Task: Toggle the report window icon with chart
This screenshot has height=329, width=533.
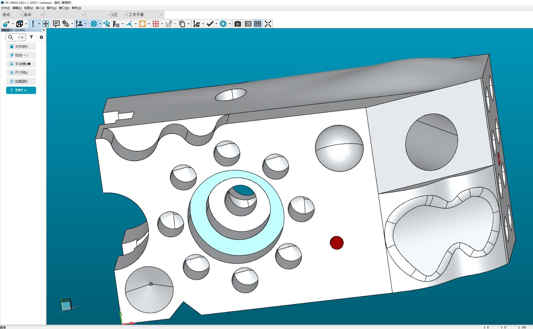Action: click(x=257, y=24)
